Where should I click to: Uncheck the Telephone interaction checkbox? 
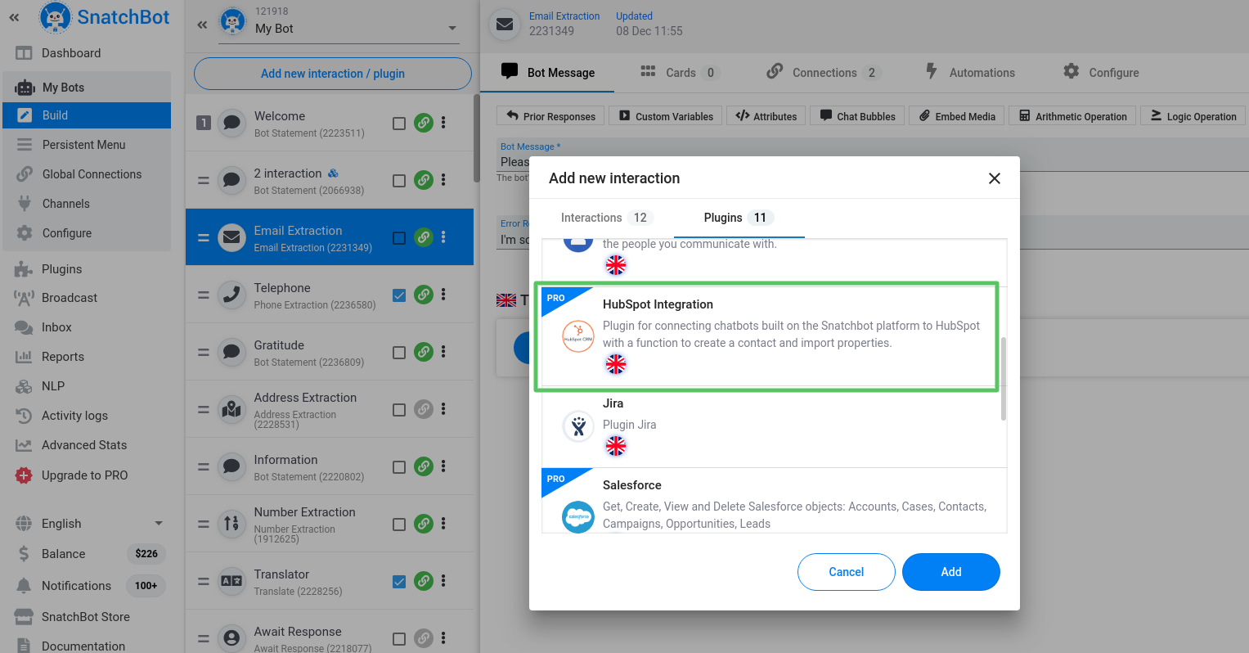click(x=399, y=295)
